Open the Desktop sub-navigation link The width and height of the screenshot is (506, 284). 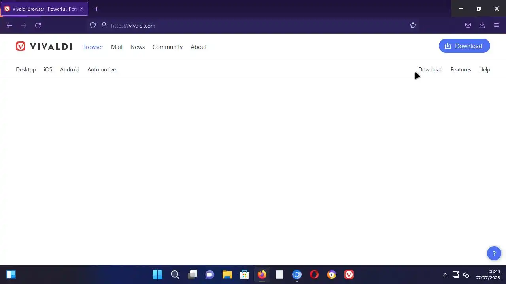point(26,69)
